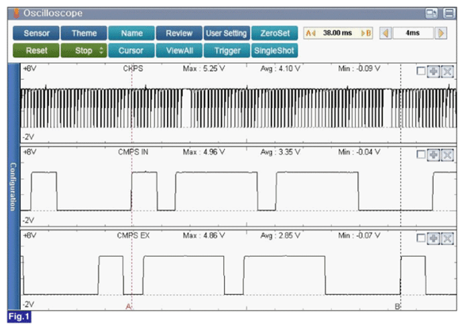Click the plus icon on CKPS channel
The height and width of the screenshot is (330, 464).
tap(433, 71)
